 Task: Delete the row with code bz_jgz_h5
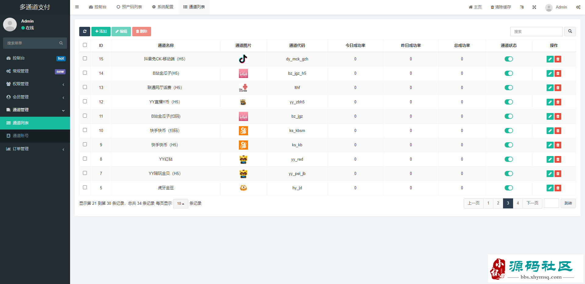pyautogui.click(x=558, y=73)
